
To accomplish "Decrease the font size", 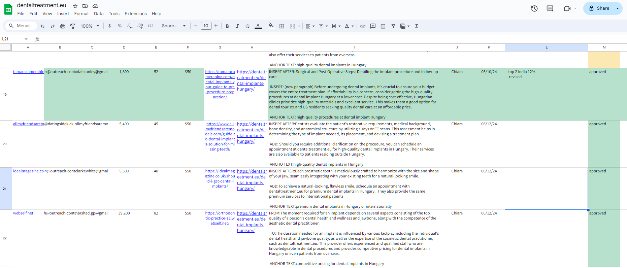I will 196,26.
